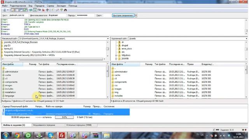Disconnect from the current server
Viewport: 249px width, 140px height.
coord(43,10)
